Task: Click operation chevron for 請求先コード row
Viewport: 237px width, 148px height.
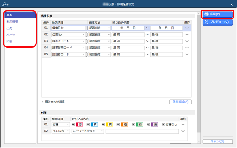Action: (187, 41)
